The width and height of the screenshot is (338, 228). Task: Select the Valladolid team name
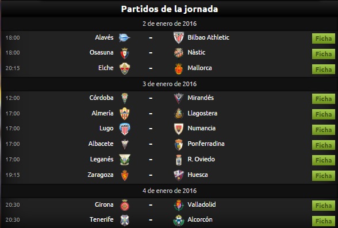pyautogui.click(x=202, y=204)
